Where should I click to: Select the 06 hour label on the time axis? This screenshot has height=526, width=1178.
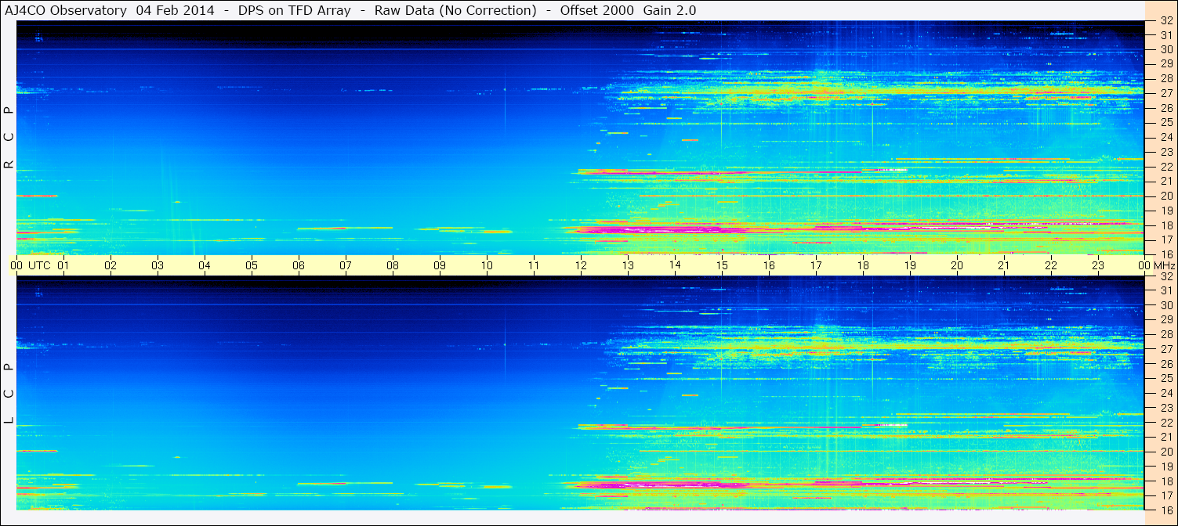click(299, 265)
